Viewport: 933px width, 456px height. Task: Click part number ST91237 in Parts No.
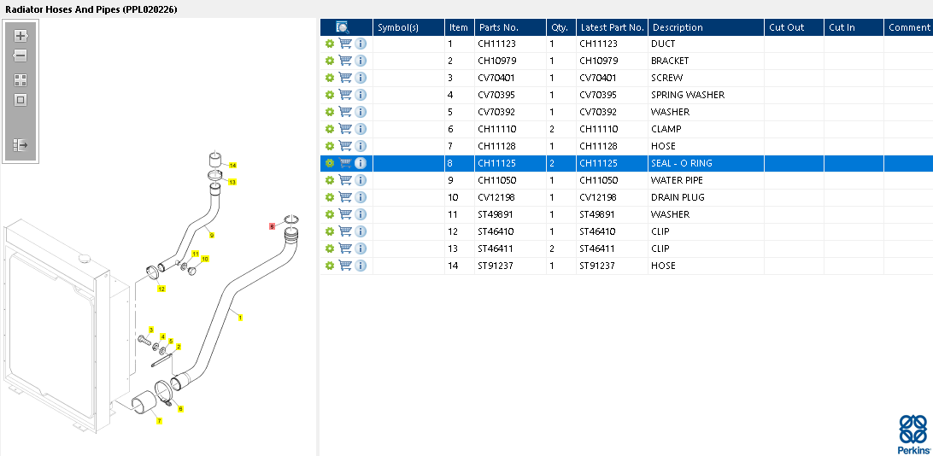click(496, 266)
